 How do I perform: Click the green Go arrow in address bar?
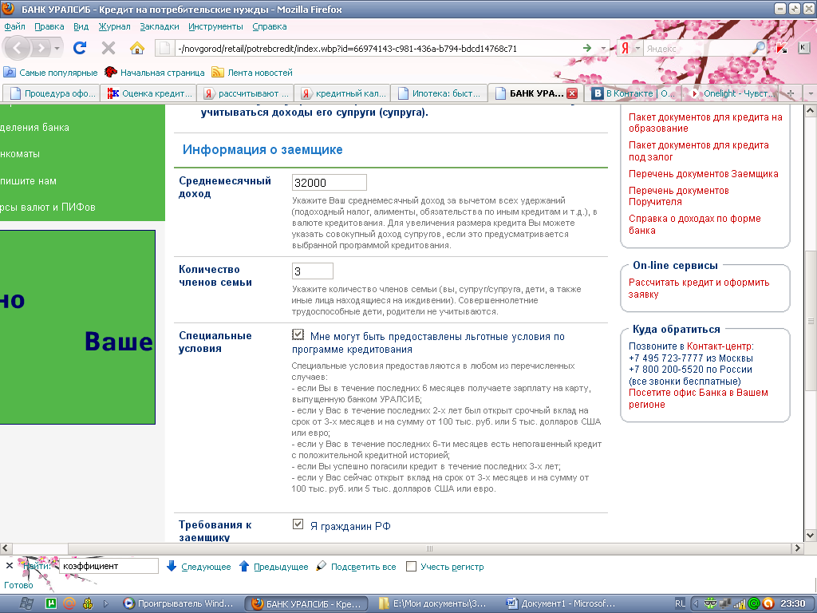587,48
